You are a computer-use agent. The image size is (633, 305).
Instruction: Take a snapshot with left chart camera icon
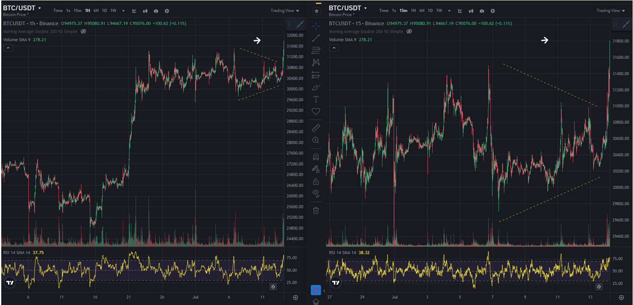[156, 10]
